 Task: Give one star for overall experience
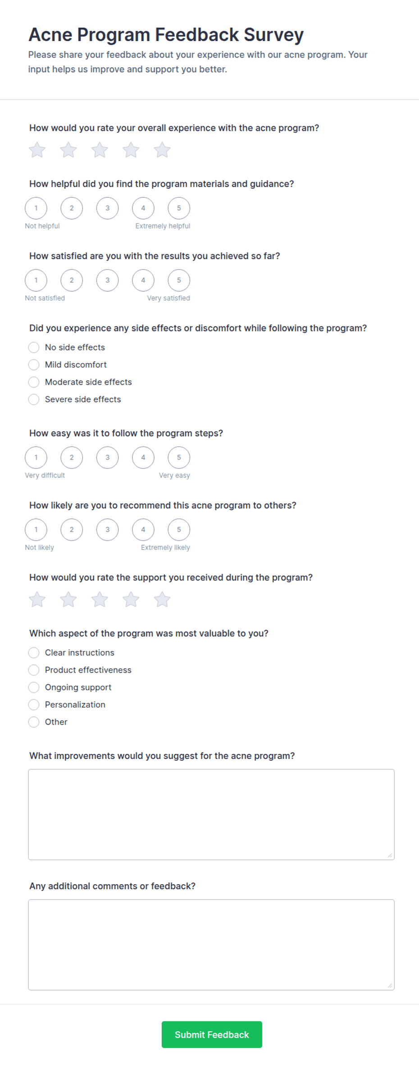(37, 150)
